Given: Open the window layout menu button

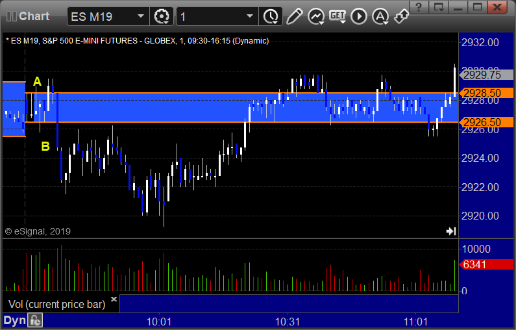Looking at the screenshot, I should [439, 7].
